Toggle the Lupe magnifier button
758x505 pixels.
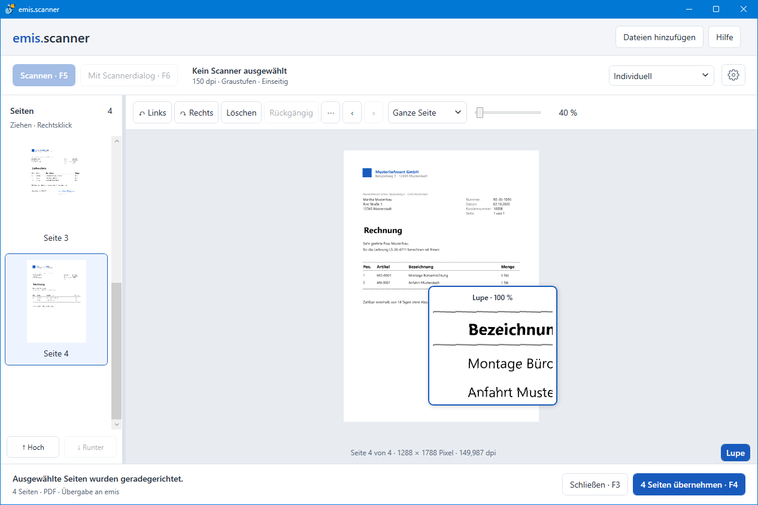pyautogui.click(x=735, y=453)
